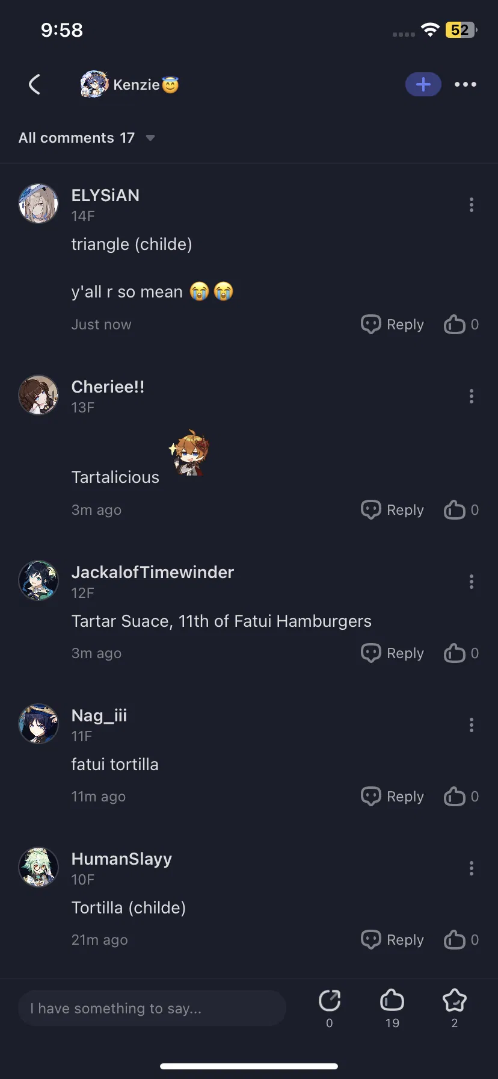Image resolution: width=498 pixels, height=1079 pixels.
Task: Open Nag_iii's profile via the username
Action: tap(99, 716)
